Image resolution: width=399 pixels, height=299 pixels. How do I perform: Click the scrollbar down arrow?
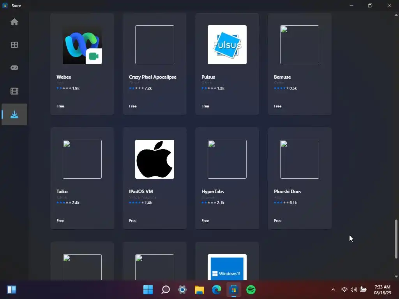tap(396, 276)
